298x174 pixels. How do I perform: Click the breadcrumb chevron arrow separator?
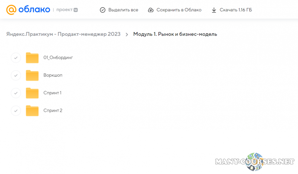point(127,34)
